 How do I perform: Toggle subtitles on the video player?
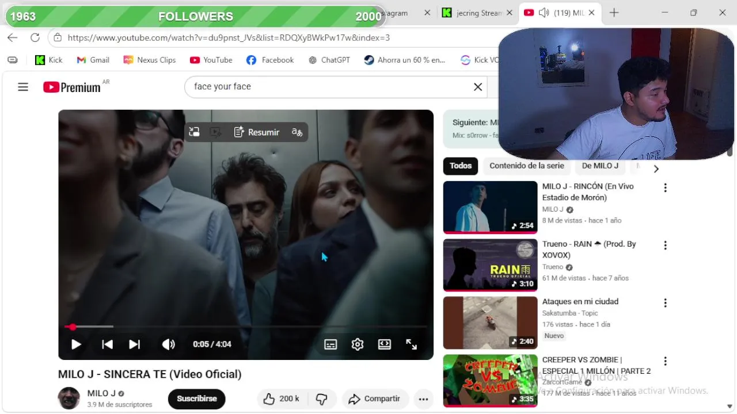click(x=330, y=344)
